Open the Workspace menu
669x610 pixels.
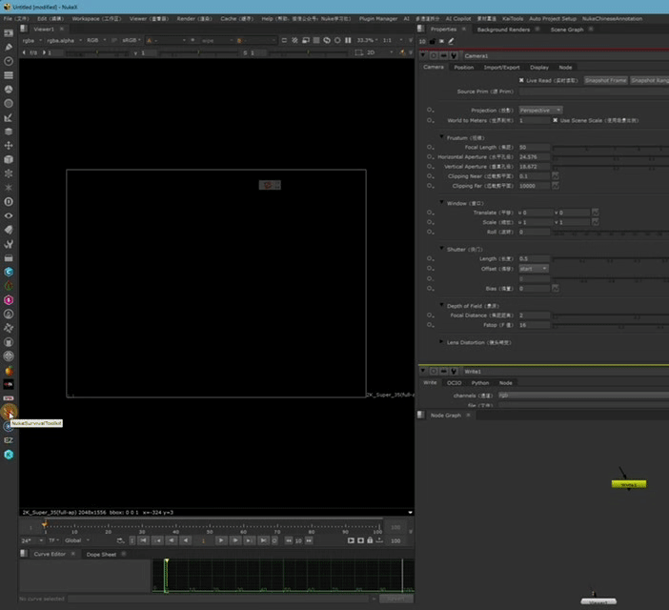[96, 19]
